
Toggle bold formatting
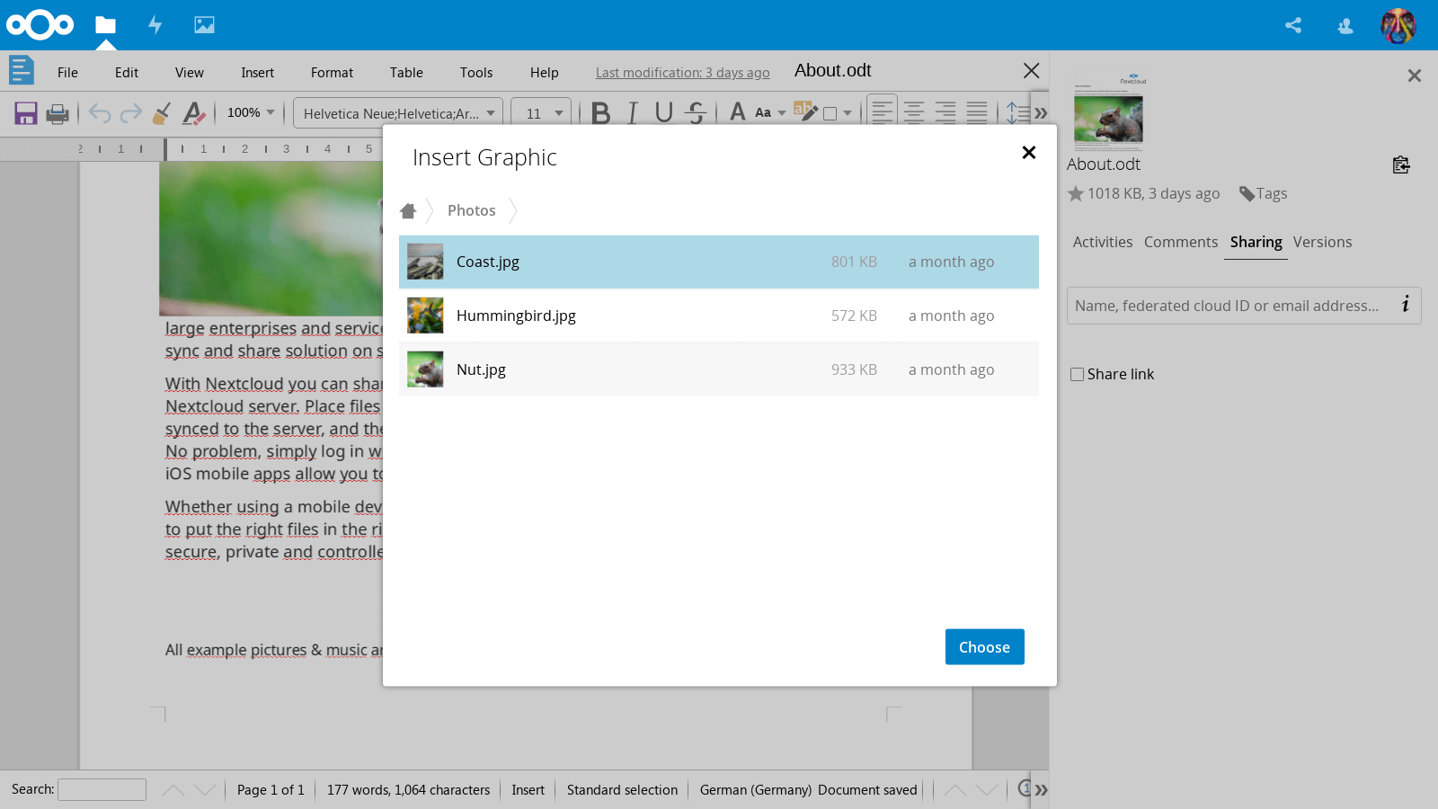point(601,113)
